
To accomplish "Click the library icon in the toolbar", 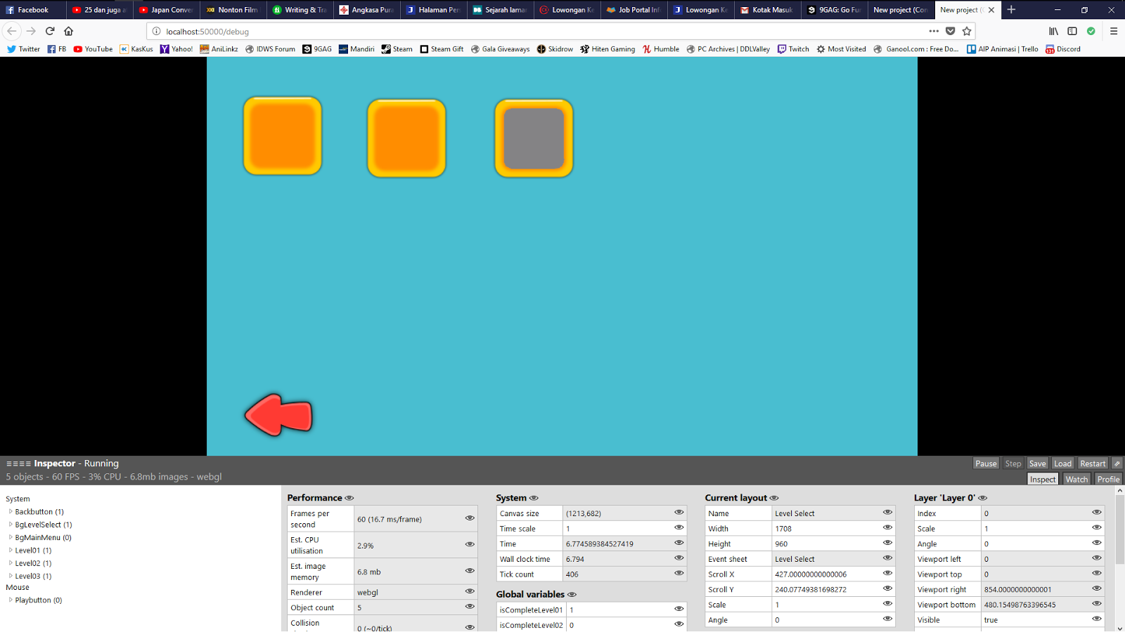I will point(1053,32).
